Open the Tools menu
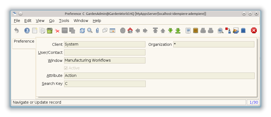 (64, 21)
